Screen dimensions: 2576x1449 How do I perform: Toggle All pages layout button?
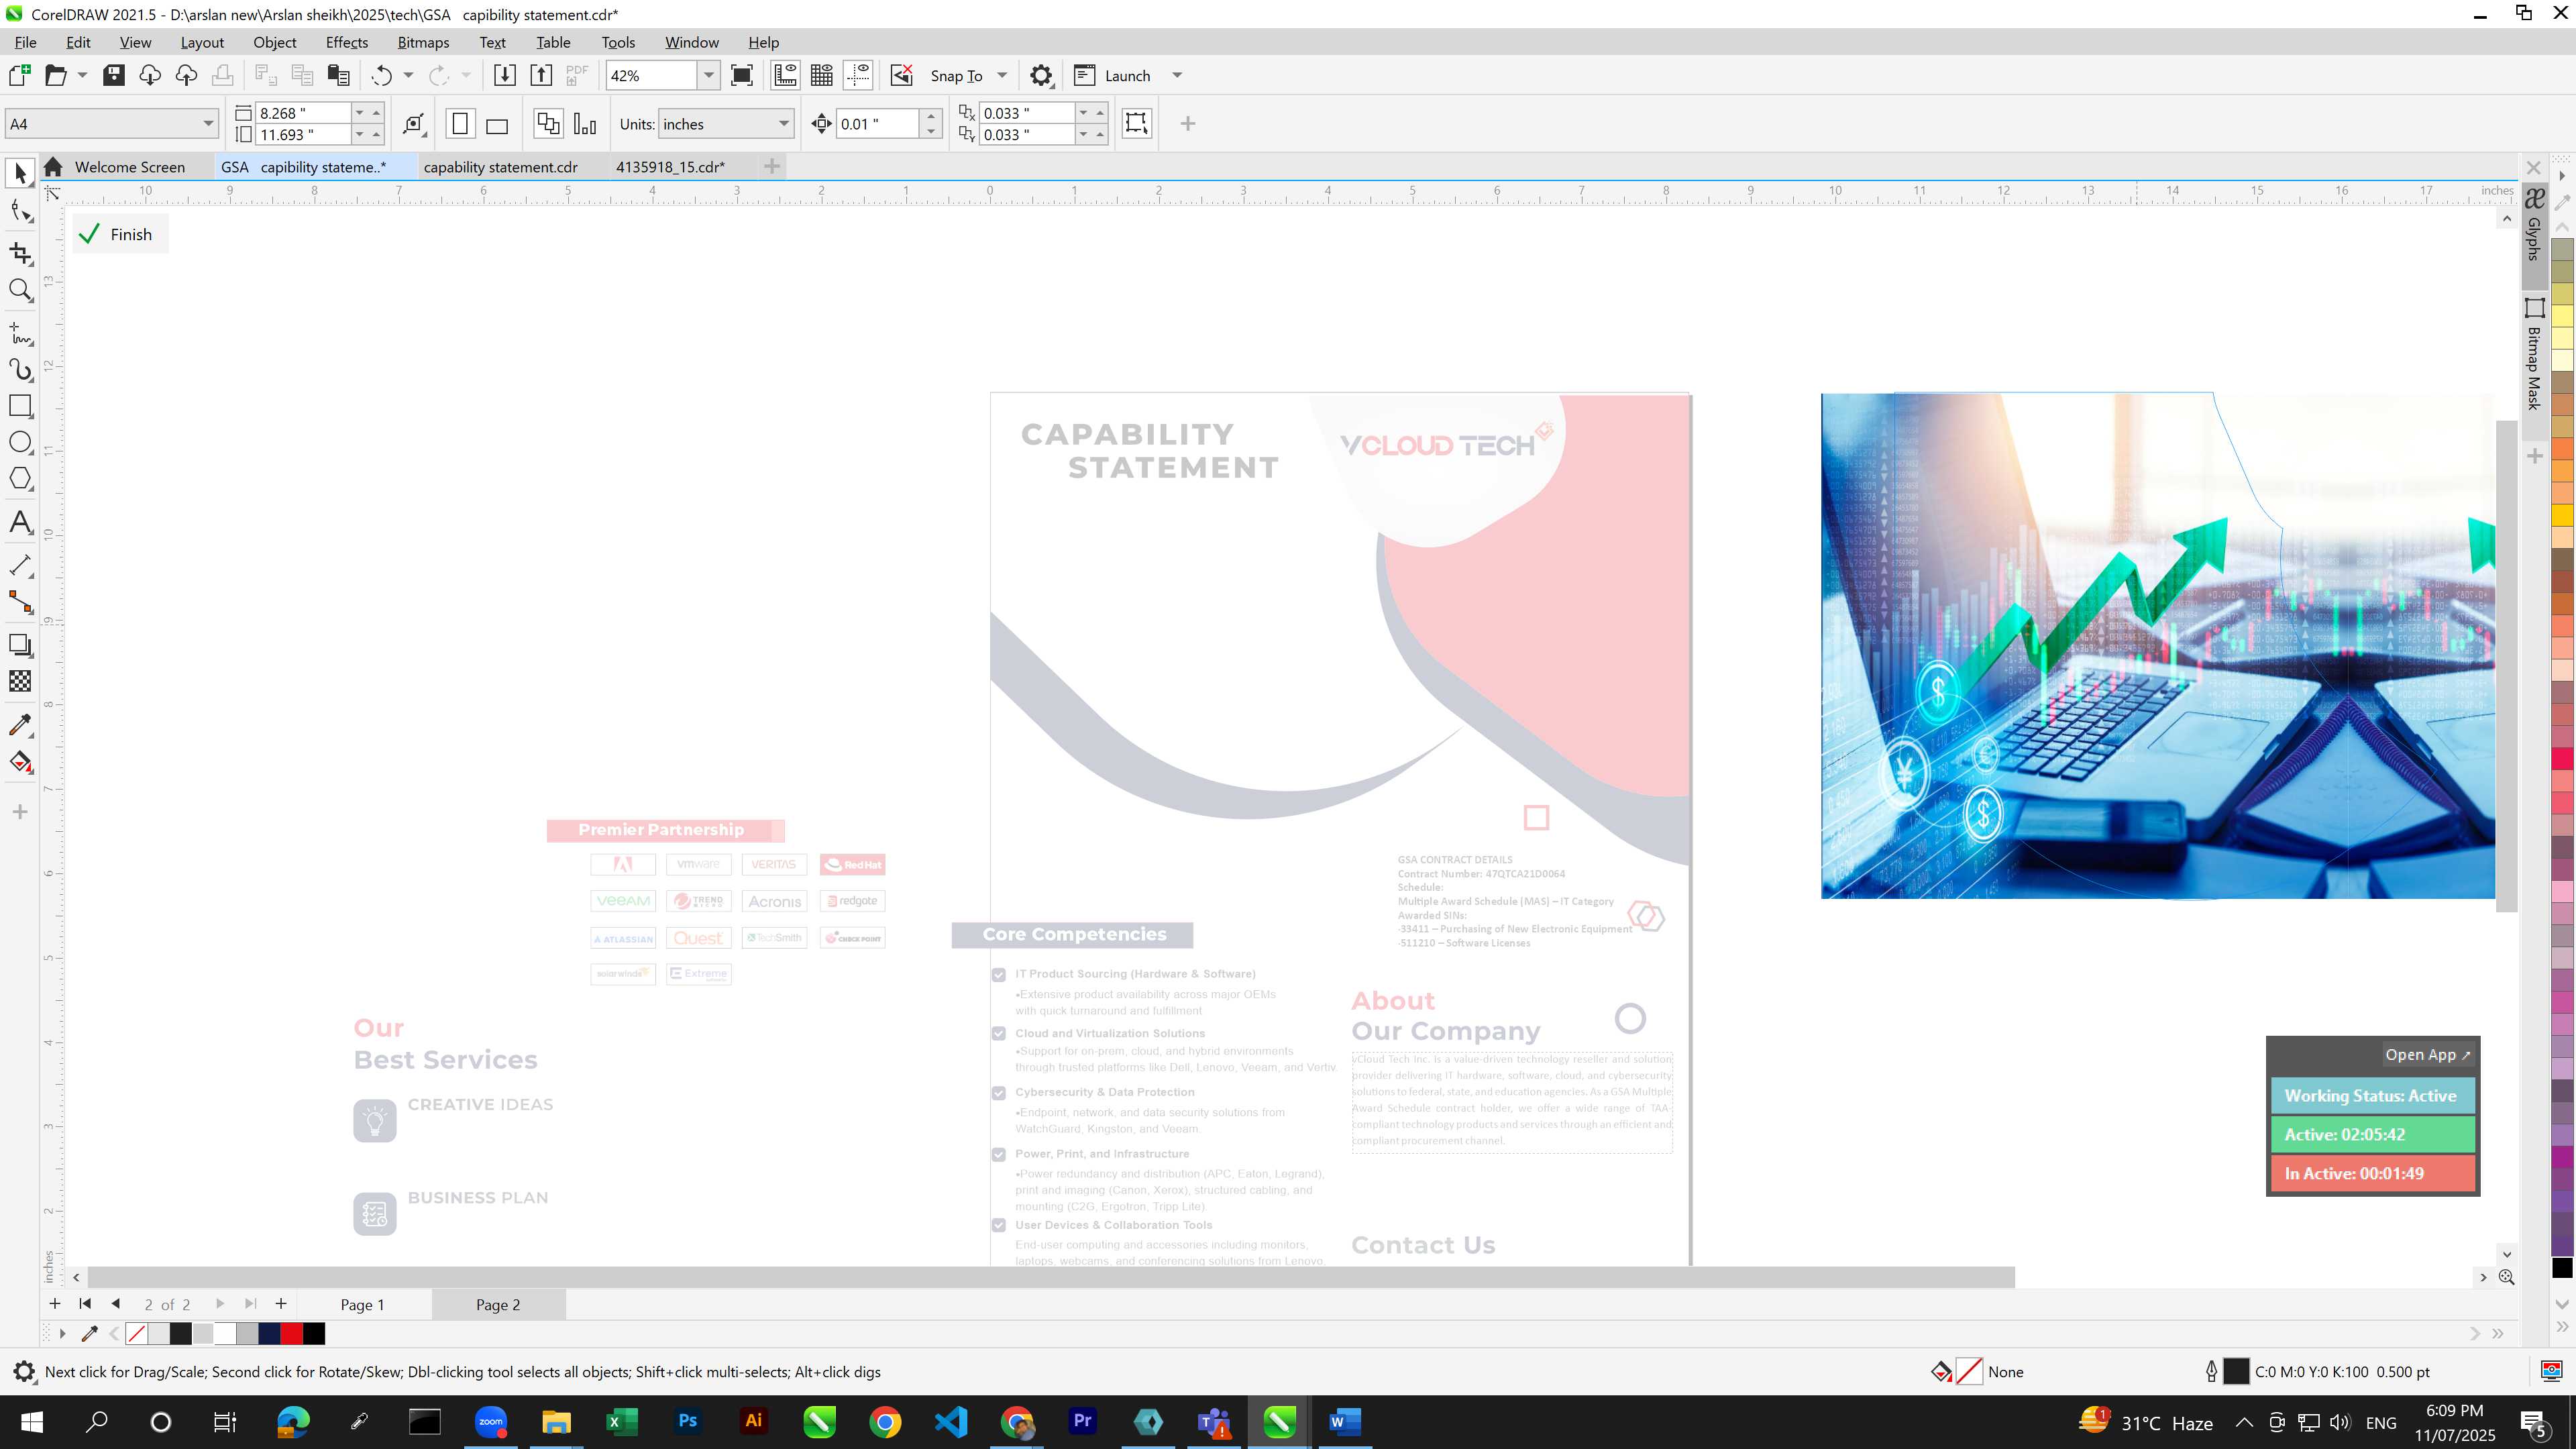tap(548, 124)
